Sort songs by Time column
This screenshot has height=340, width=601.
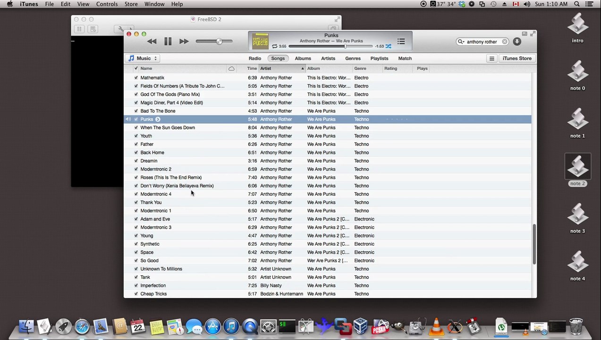(x=247, y=68)
